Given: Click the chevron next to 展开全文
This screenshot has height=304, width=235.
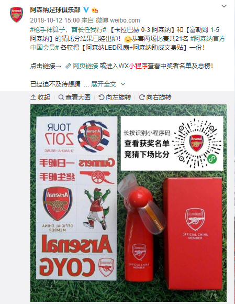Looking at the screenshot, I should (x=123, y=84).
